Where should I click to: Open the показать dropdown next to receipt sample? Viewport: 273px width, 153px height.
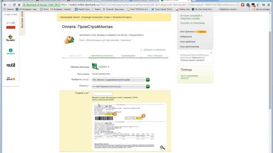104,67
